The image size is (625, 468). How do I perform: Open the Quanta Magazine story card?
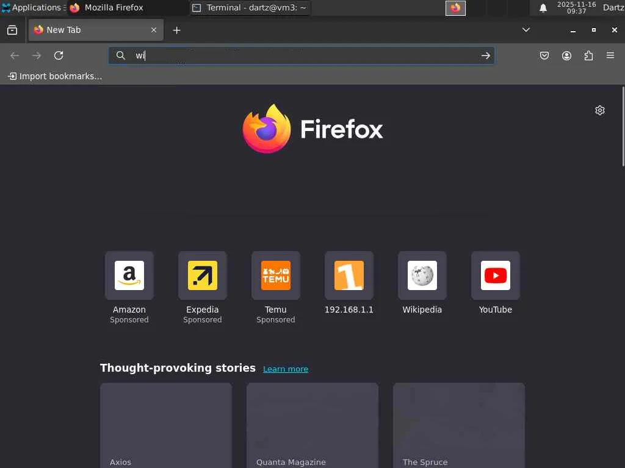click(312, 425)
